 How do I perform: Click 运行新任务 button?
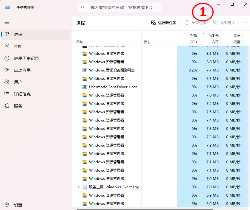click(164, 23)
